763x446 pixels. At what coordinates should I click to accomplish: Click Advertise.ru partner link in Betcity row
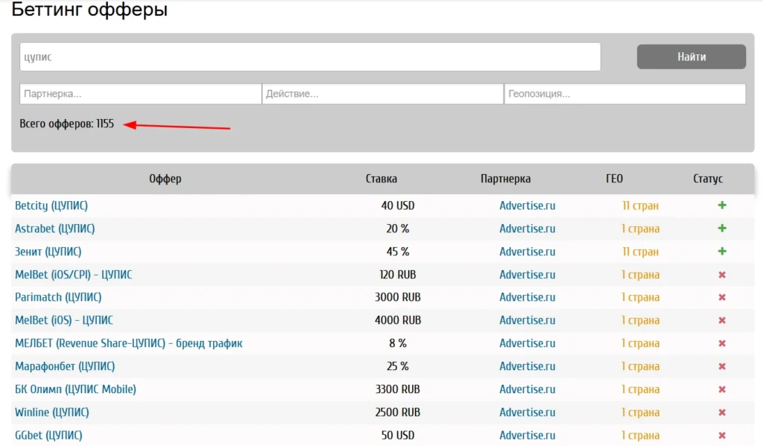coord(527,206)
